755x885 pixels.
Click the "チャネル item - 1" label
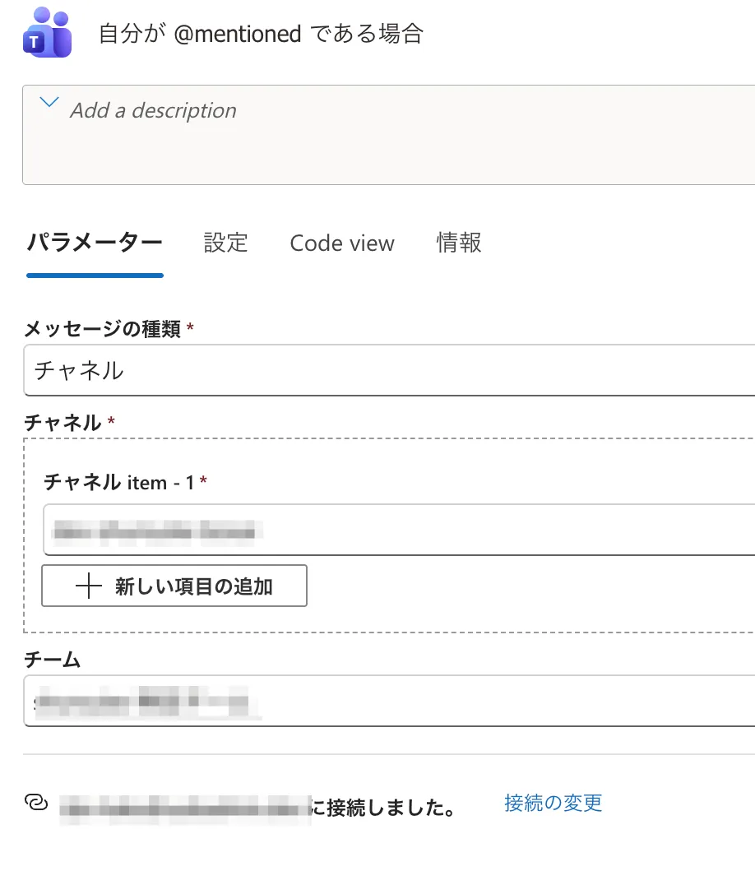pos(119,482)
